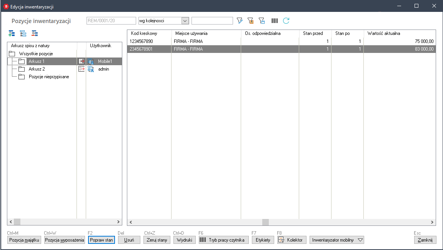Click the Pozycja wyposażenia button
The image size is (443, 250).
(65, 240)
